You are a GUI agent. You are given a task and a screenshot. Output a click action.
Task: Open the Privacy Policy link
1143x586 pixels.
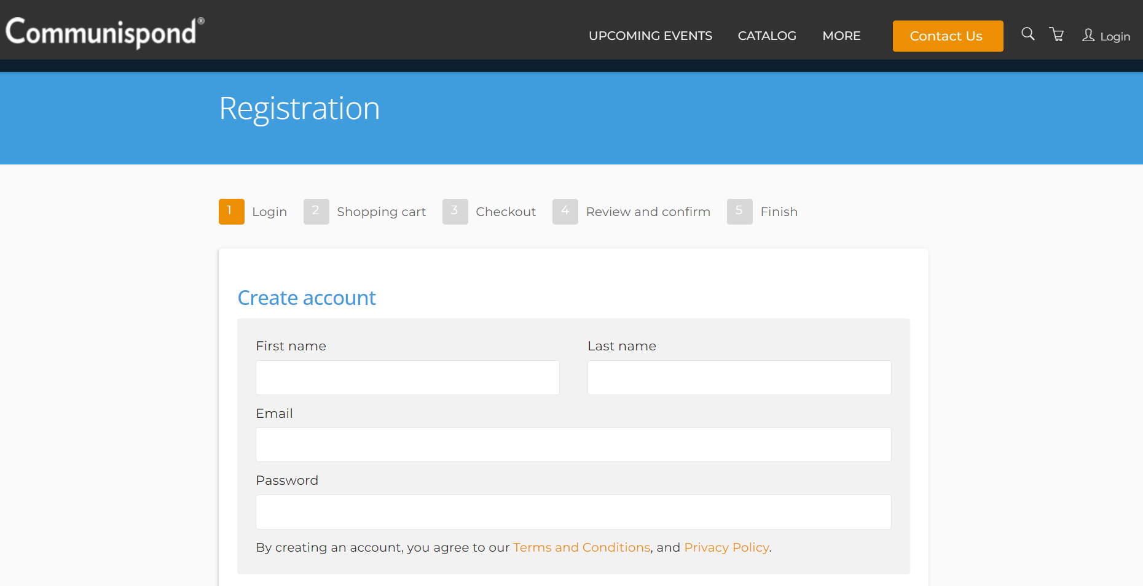[726, 547]
